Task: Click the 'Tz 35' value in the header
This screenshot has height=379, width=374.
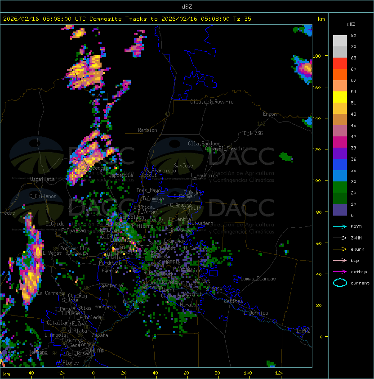Action: [242, 19]
